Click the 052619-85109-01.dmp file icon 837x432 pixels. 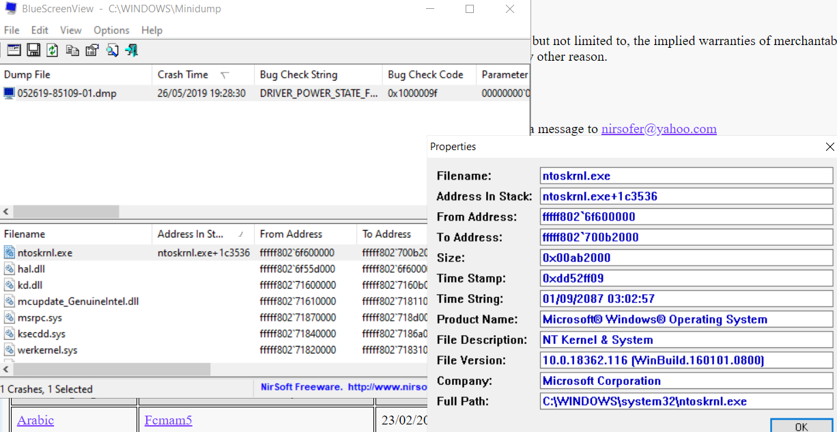coord(9,93)
